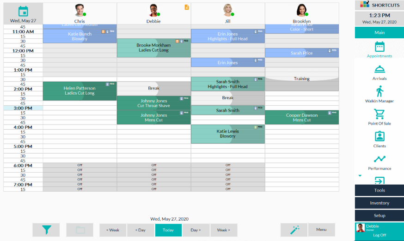Click the 6:00 PM time label

(x=23, y=166)
